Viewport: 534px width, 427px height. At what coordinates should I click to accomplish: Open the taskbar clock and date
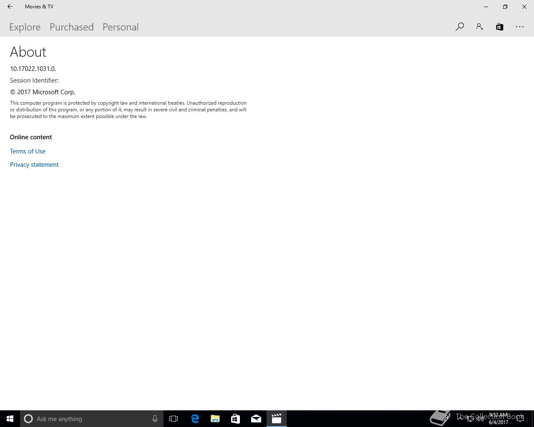499,419
